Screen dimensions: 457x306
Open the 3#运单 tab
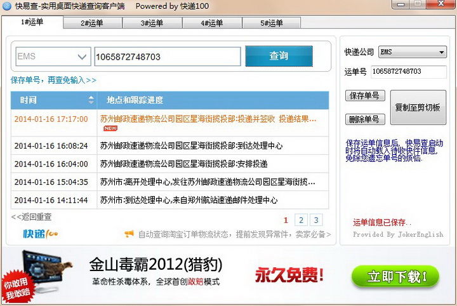(152, 23)
